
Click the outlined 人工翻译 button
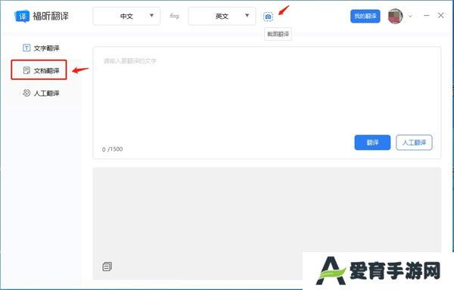pyautogui.click(x=414, y=143)
